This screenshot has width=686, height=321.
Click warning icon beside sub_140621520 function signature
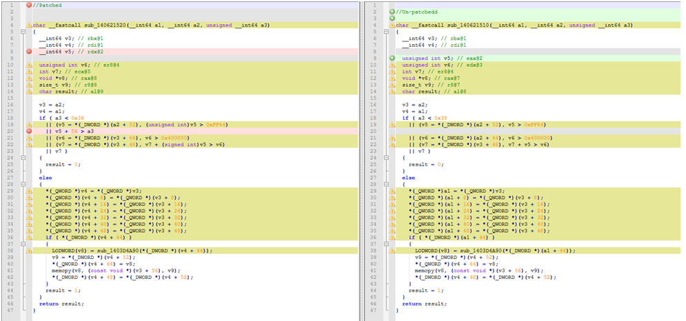click(x=30, y=25)
